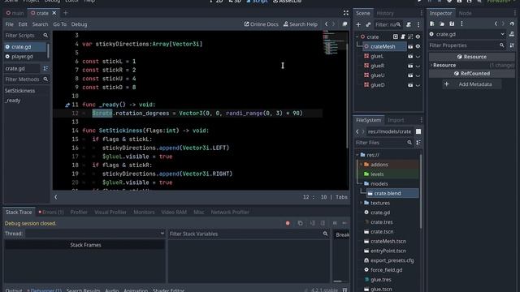Toggle FileSystem split mode button
This screenshot has height=292, width=520.
point(418,131)
